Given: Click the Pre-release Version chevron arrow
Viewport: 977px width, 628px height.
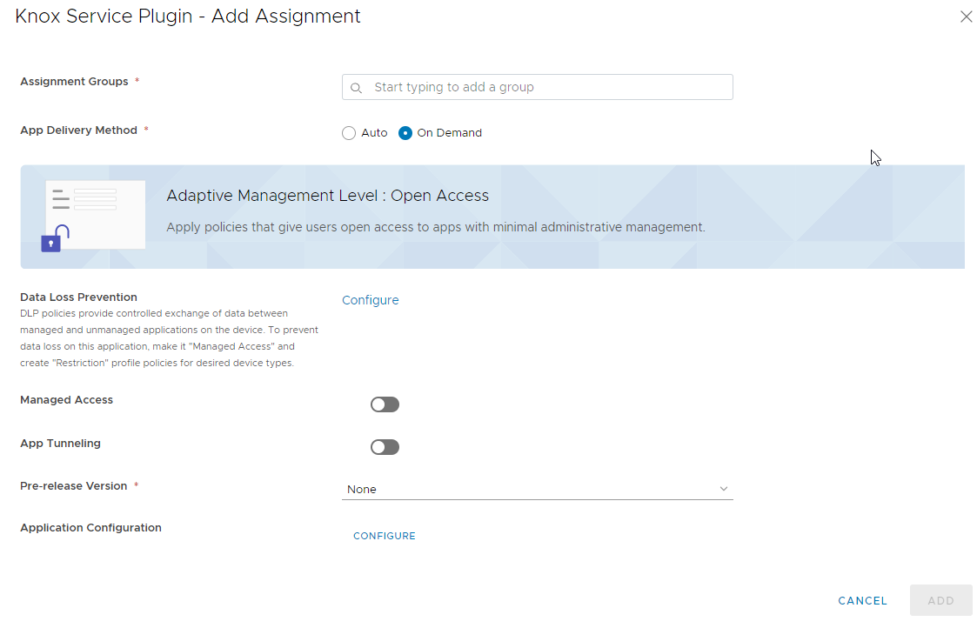Looking at the screenshot, I should coord(724,489).
